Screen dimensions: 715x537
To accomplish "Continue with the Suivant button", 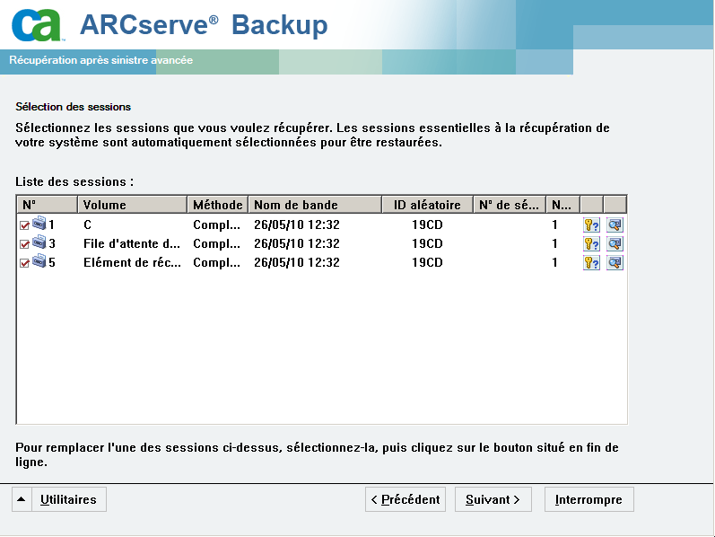I will click(493, 499).
